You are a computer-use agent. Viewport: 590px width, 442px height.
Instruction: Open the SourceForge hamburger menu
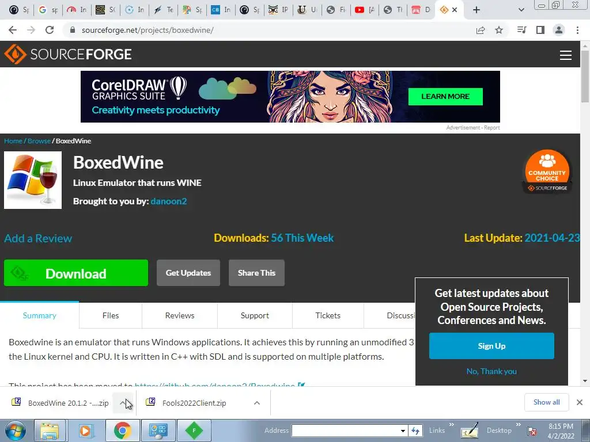pos(566,55)
